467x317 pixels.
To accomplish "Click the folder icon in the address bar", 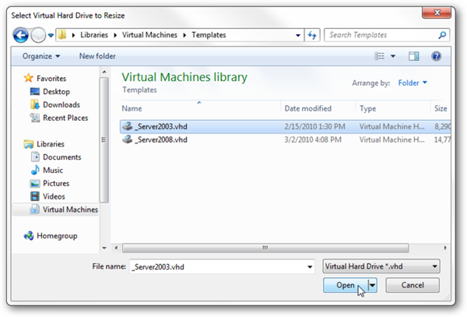I will coord(62,35).
